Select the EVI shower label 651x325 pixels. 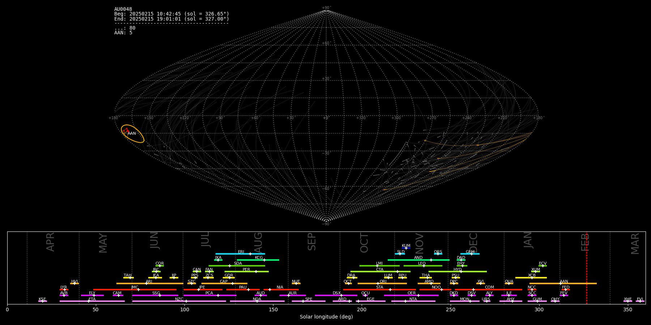coord(640,299)
